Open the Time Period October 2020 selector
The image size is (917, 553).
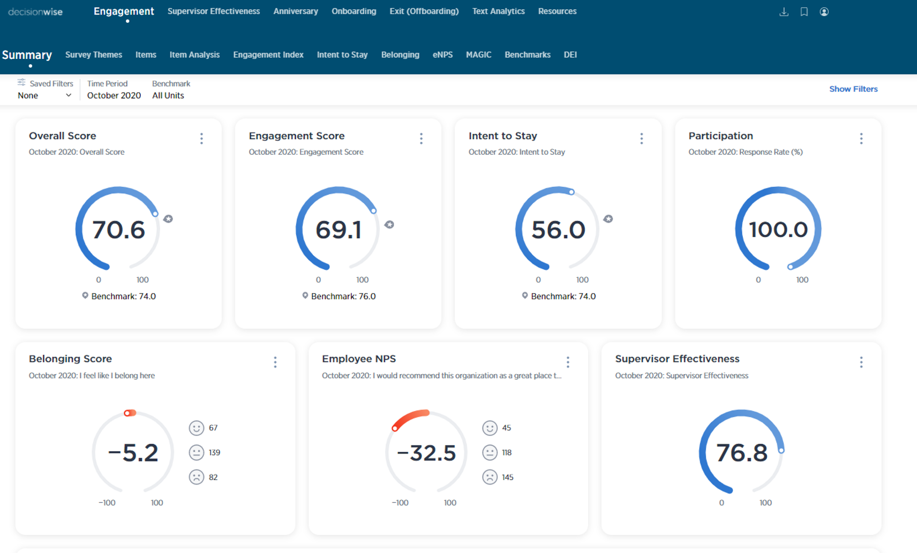(114, 95)
